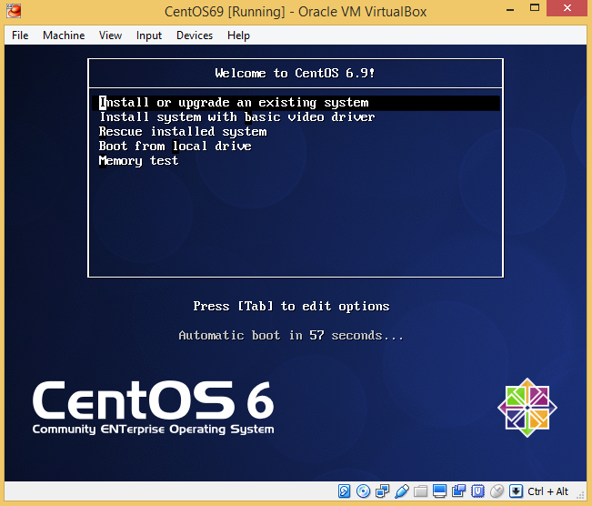
Task: Click the hard disk activity status icon
Action: click(x=344, y=491)
